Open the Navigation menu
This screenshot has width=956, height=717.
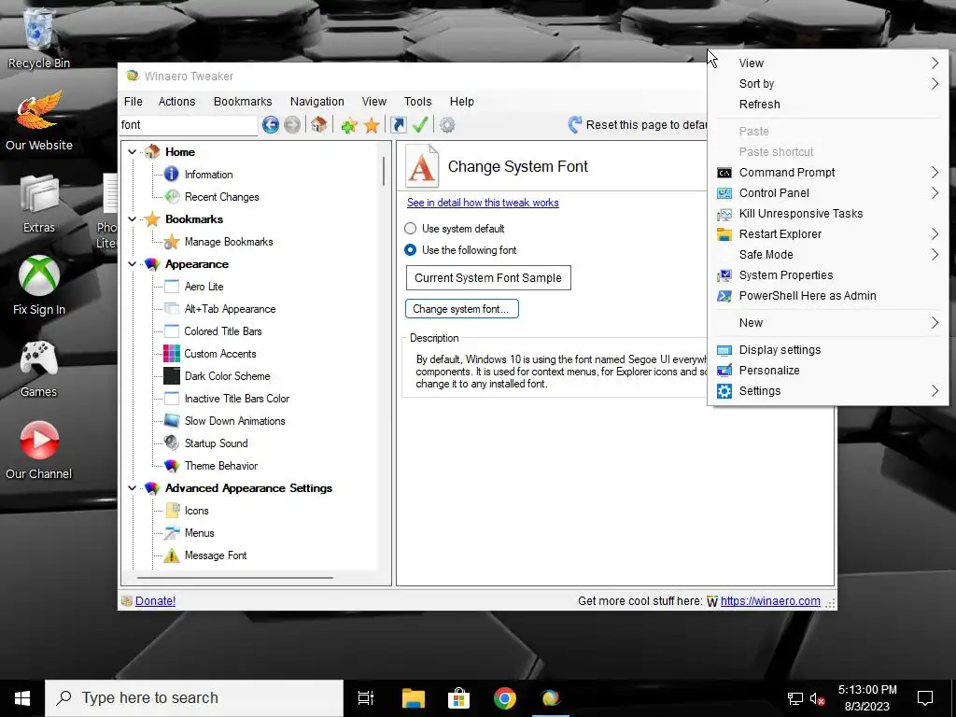pos(317,101)
